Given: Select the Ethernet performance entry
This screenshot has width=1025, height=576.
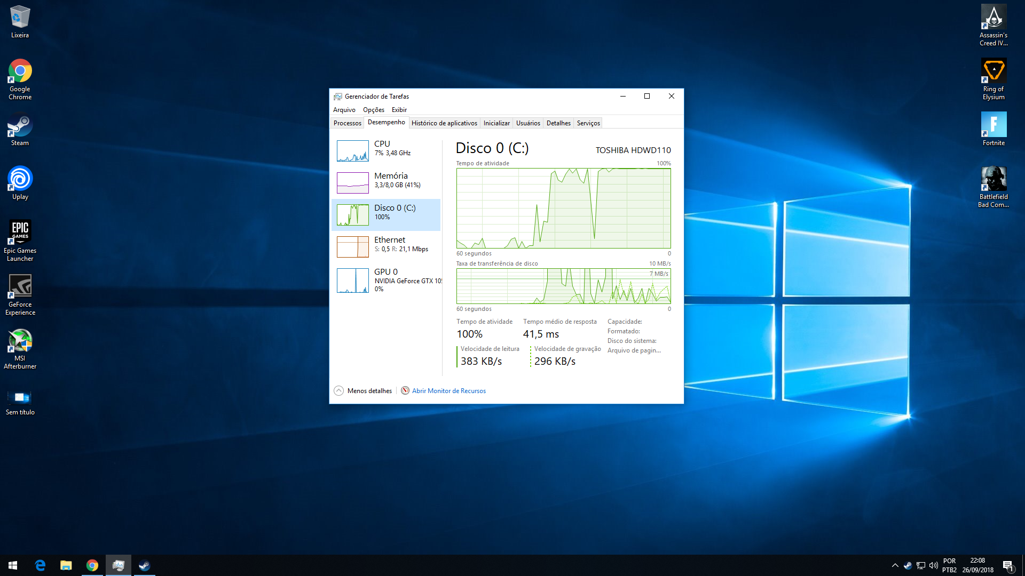Looking at the screenshot, I should (386, 247).
